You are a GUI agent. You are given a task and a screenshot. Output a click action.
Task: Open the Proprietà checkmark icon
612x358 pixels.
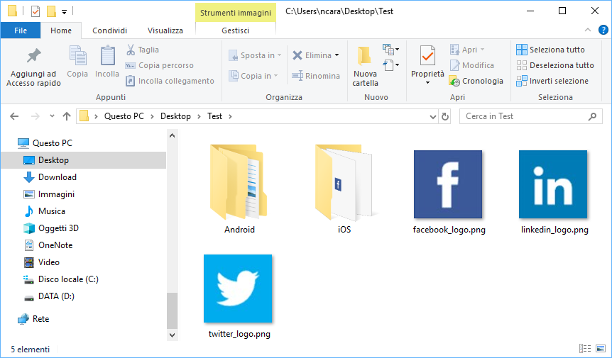tap(428, 57)
